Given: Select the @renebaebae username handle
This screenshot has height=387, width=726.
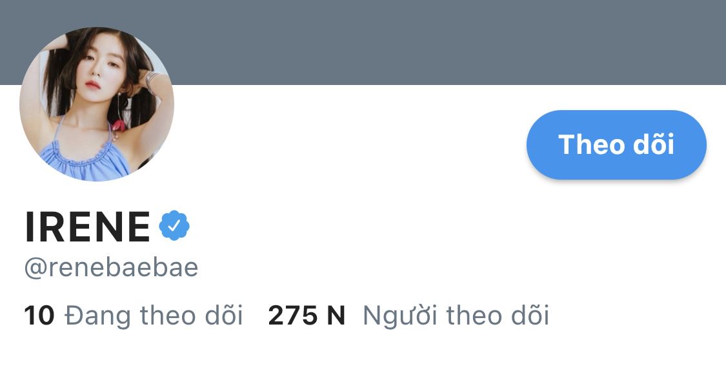Looking at the screenshot, I should pos(111,267).
